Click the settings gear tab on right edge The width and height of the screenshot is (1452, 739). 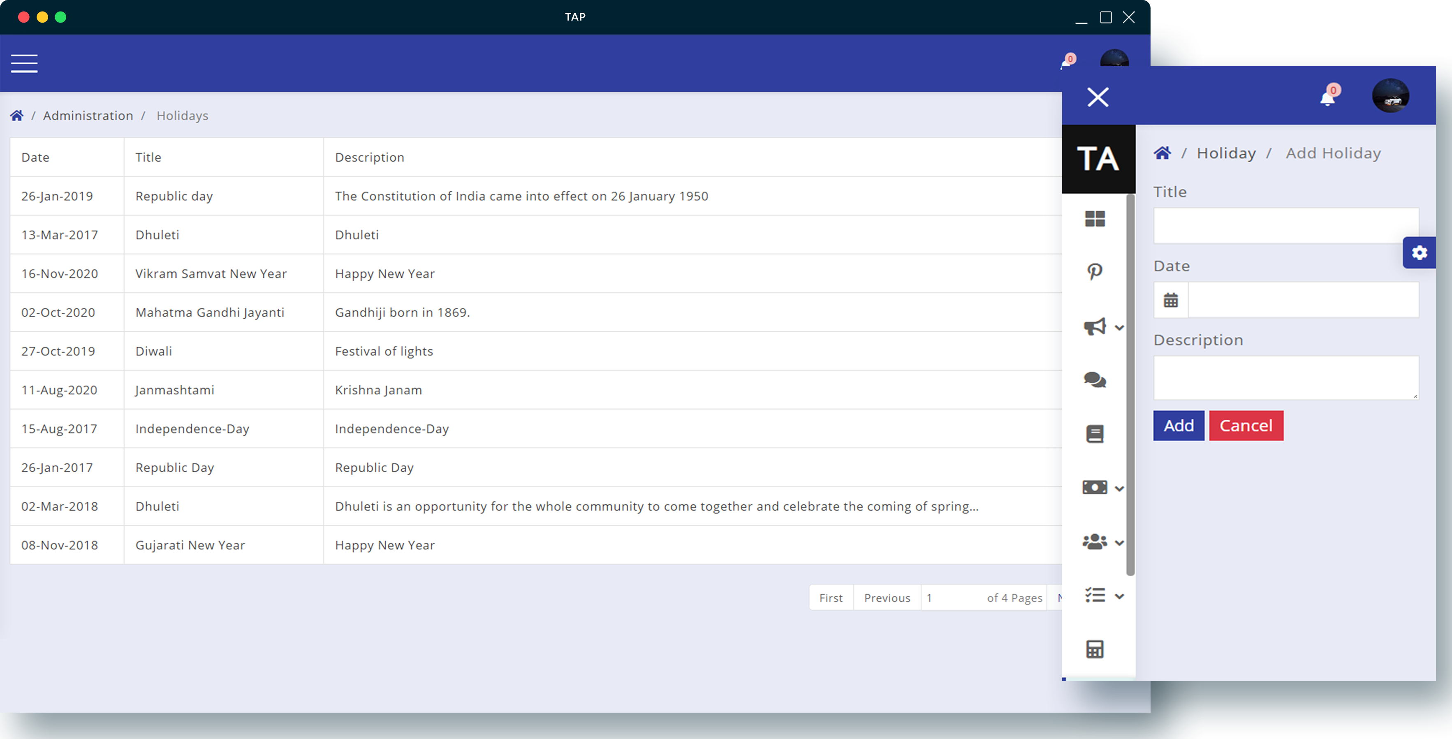[x=1419, y=253]
